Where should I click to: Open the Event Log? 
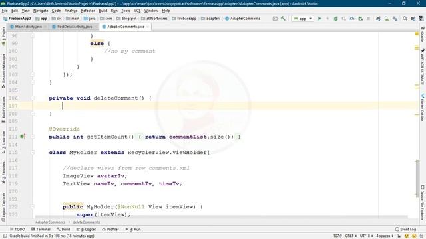point(405,229)
